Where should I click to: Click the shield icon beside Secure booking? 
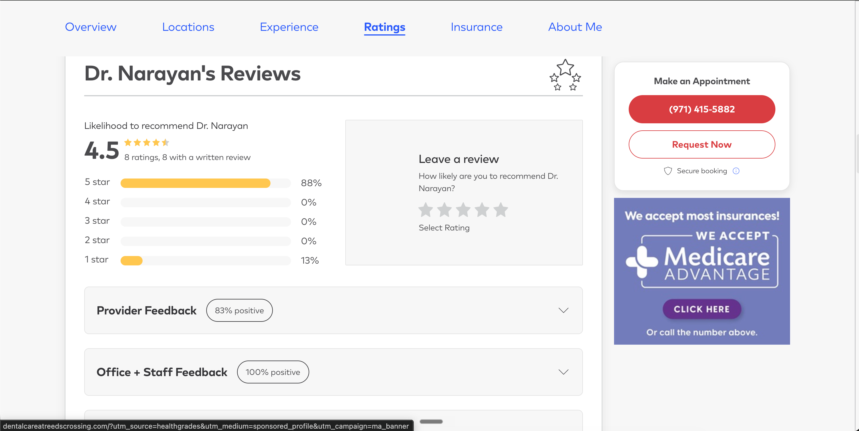(668, 171)
